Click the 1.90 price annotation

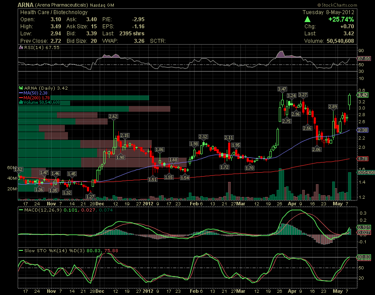click(x=120, y=157)
